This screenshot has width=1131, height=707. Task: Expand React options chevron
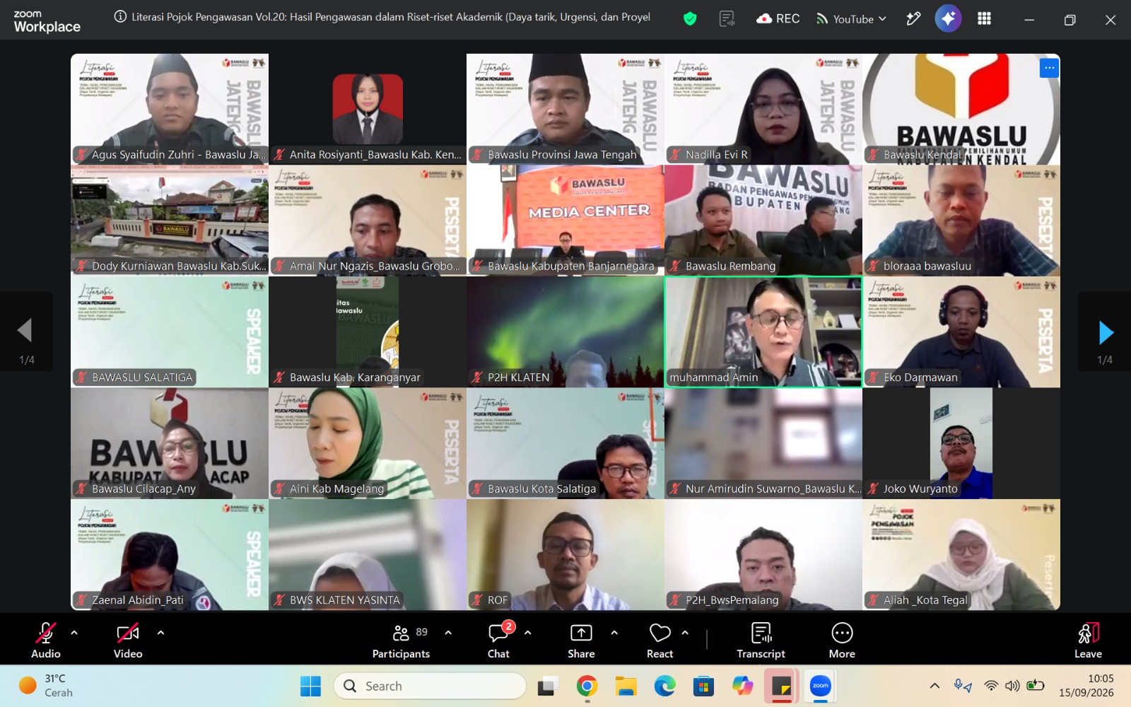tap(685, 633)
